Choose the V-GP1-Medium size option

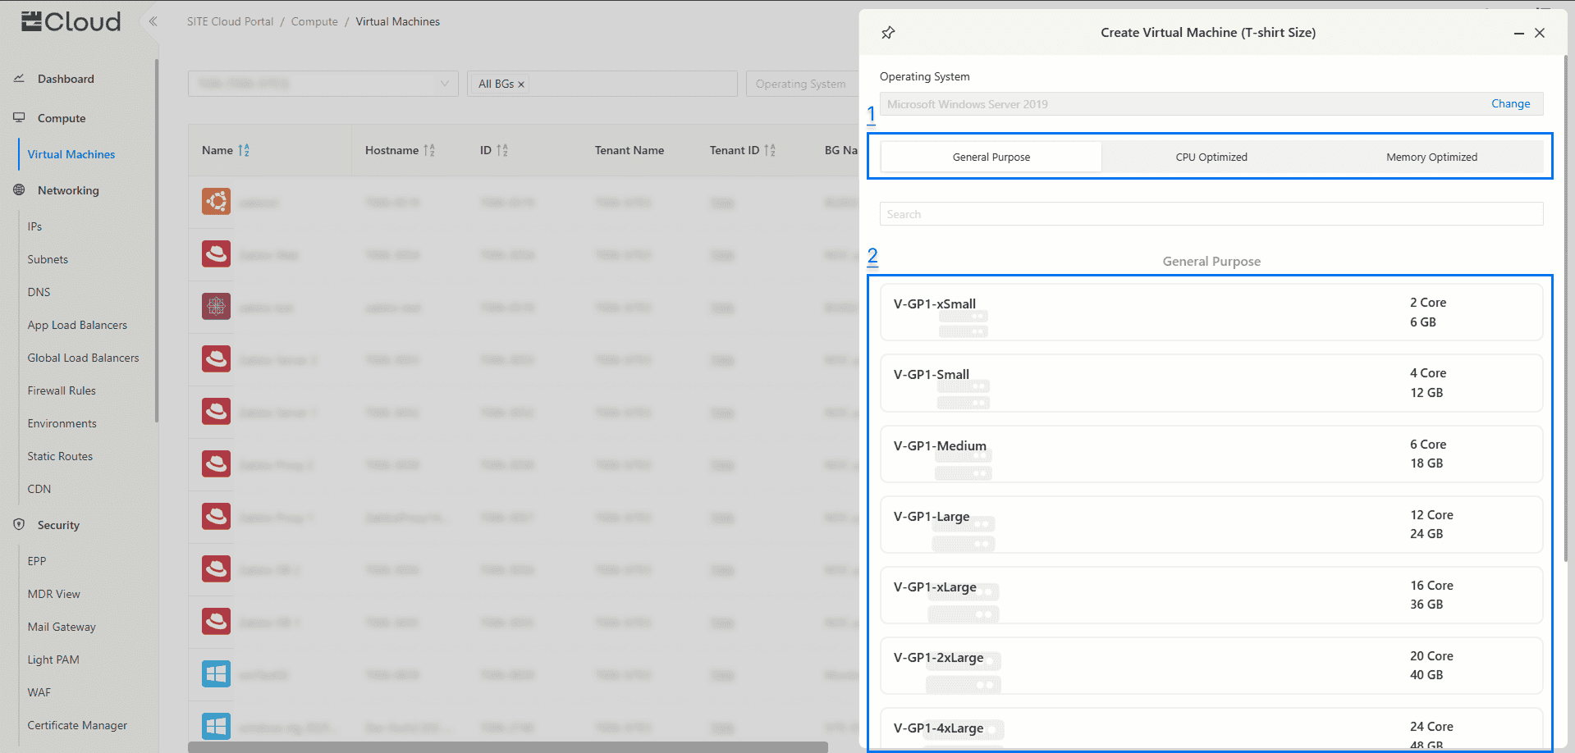click(x=1211, y=454)
